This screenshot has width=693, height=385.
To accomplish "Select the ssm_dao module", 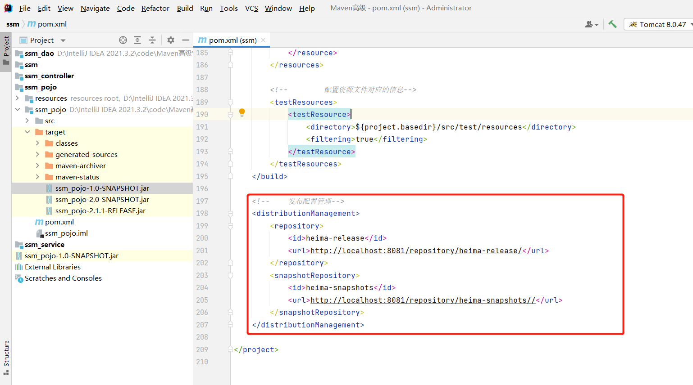I will [x=102, y=53].
